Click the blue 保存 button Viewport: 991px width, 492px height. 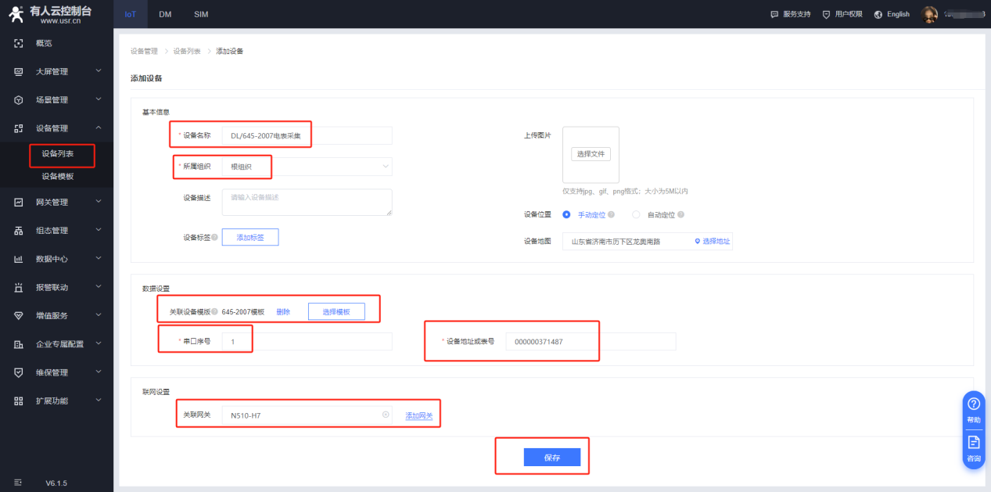551,458
